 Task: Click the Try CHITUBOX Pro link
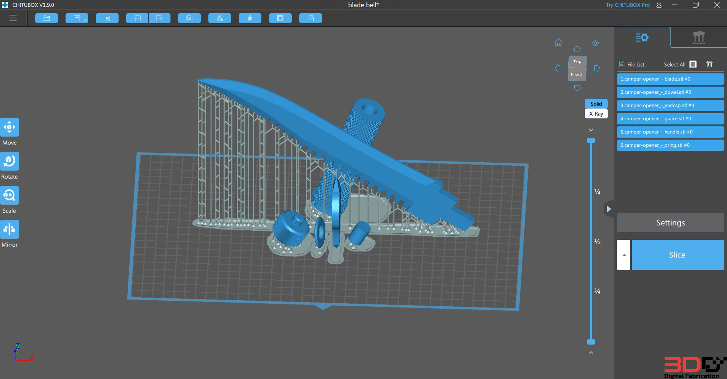pos(628,5)
